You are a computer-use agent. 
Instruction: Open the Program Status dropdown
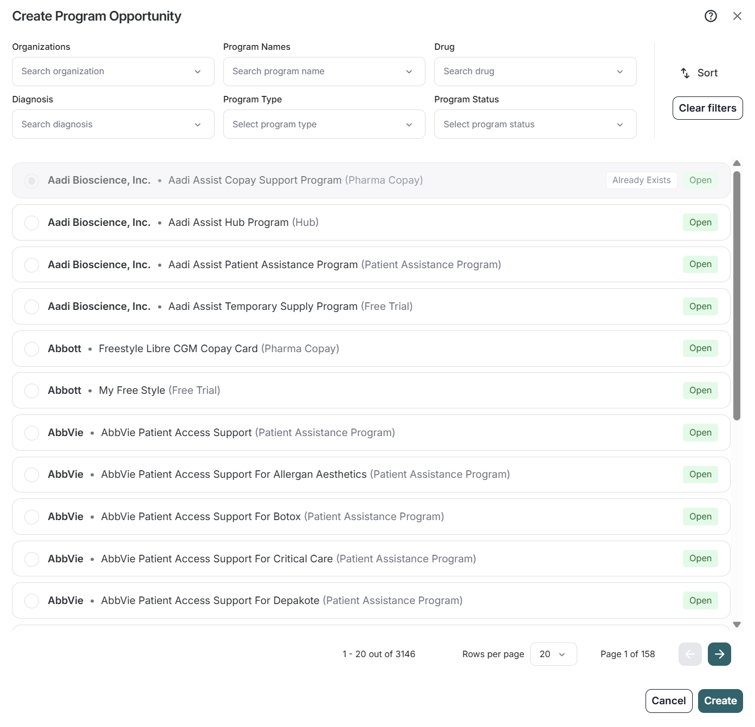pos(535,124)
